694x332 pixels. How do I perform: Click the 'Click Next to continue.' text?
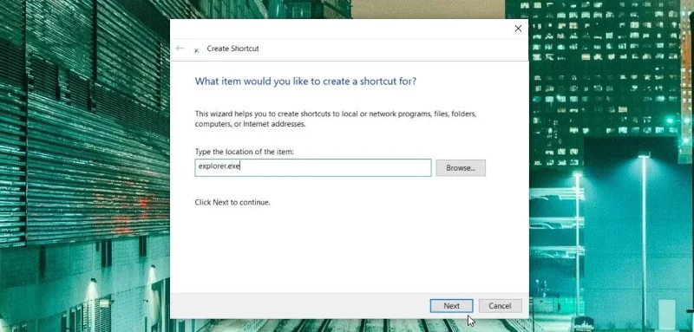[x=232, y=203]
